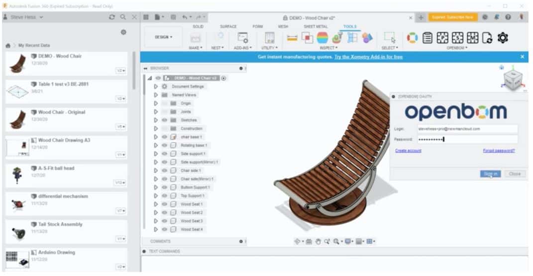Image resolution: width=533 pixels, height=276 pixels.
Task: Open Zebra Analysis striped icon
Action: pyautogui.click(x=322, y=38)
